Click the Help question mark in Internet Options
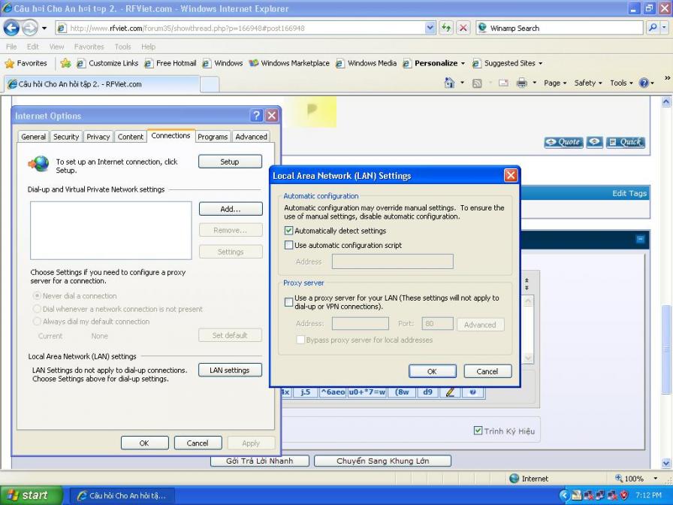The width and height of the screenshot is (673, 505). point(256,116)
